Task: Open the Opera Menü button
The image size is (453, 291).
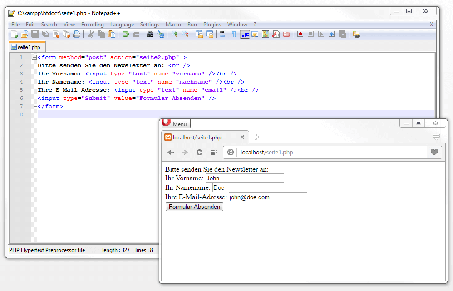Action: 176,124
